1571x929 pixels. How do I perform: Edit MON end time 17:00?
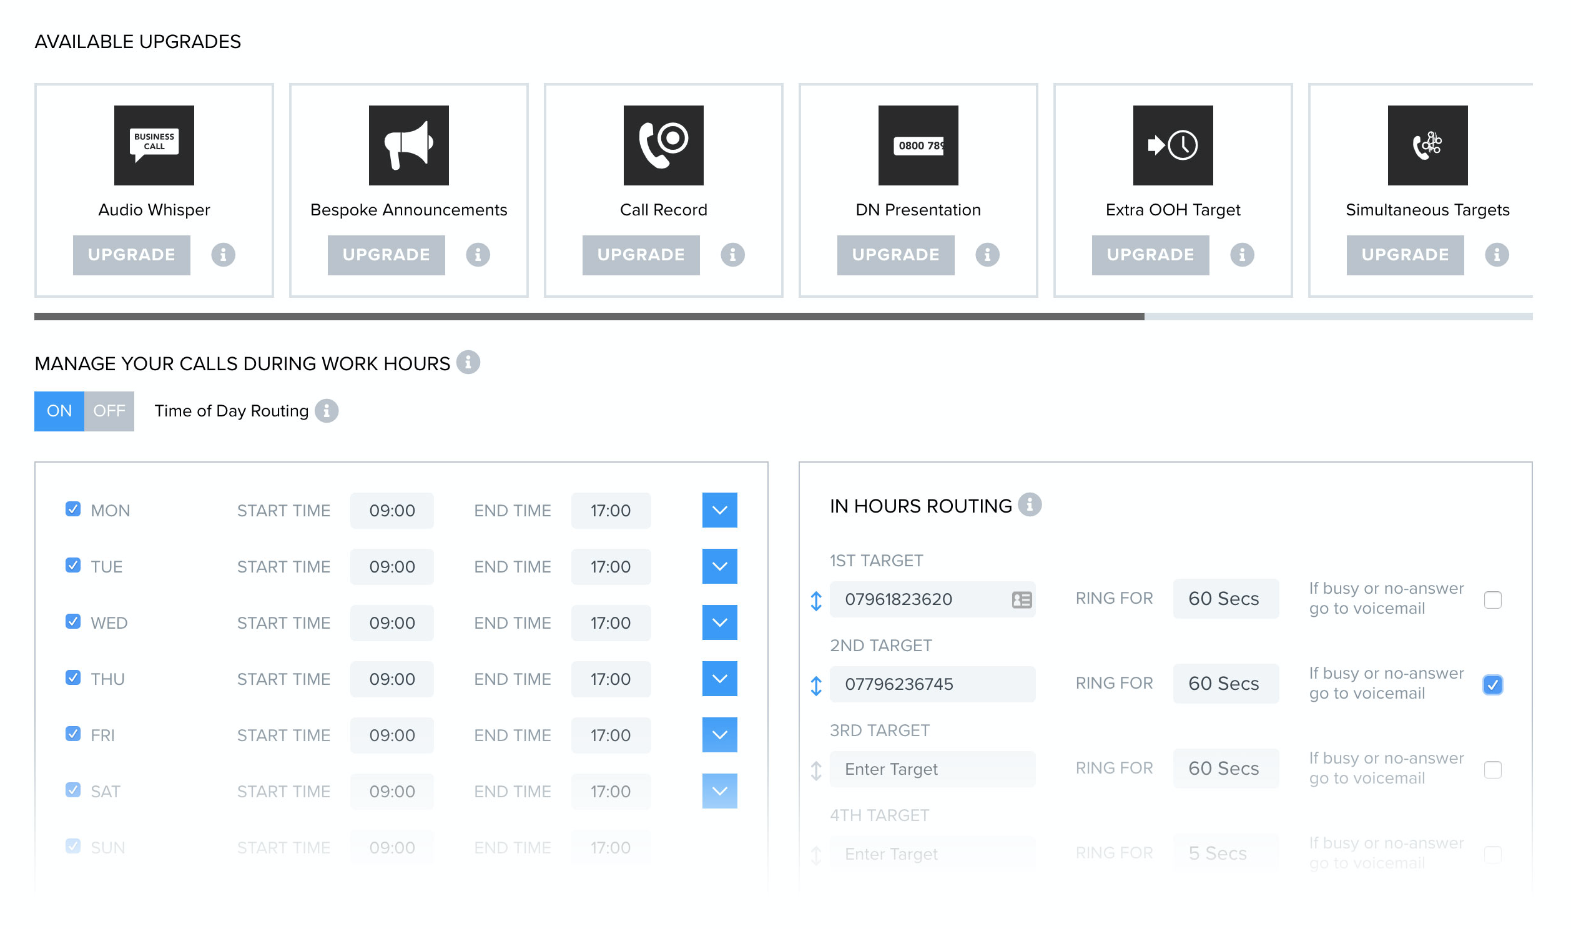tap(611, 511)
